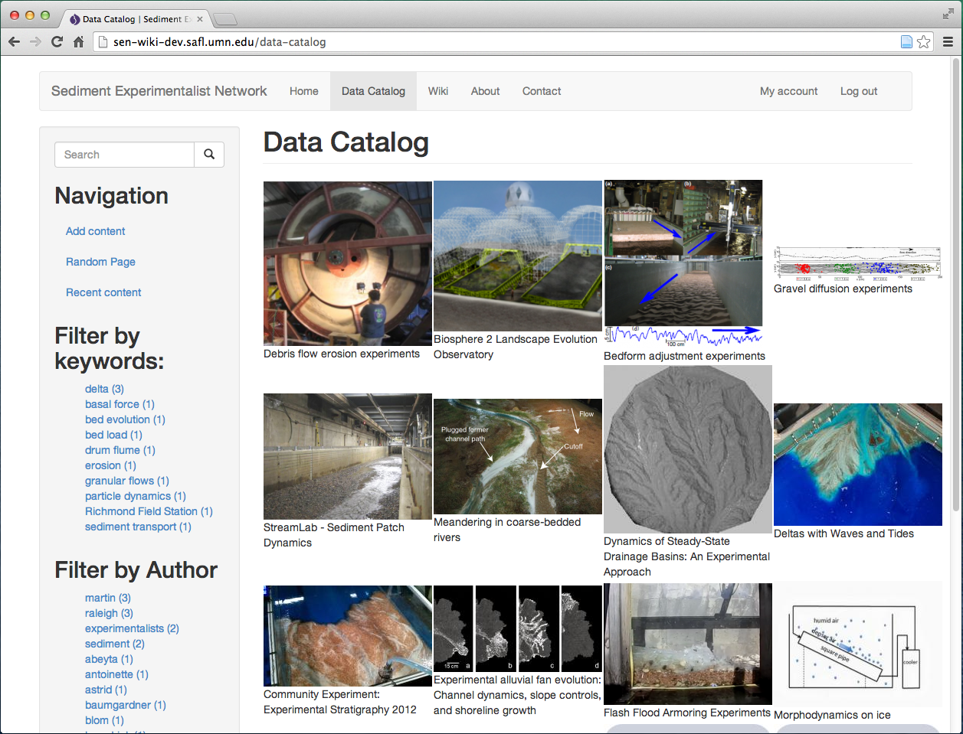Filter by author abeyta (1)
Screen dimensions: 963x734
point(109,659)
